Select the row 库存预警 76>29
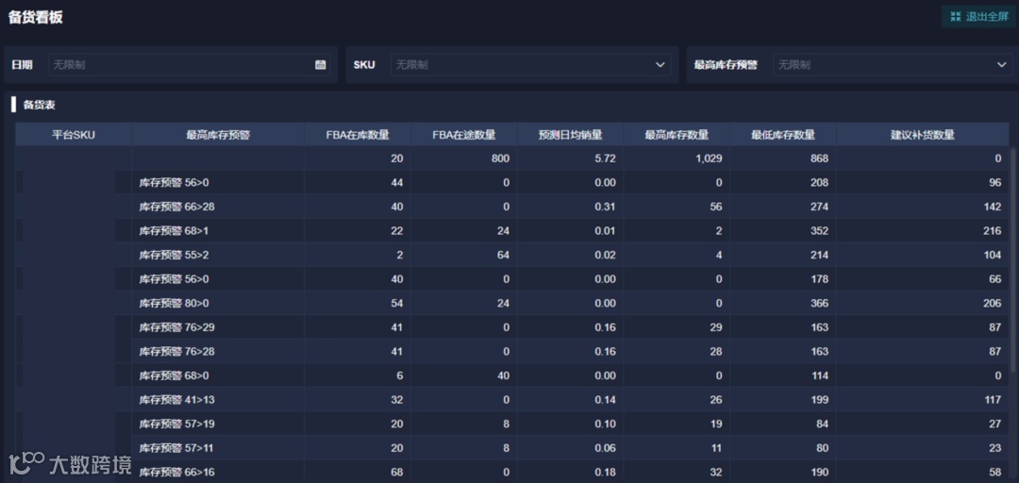The image size is (1019, 483). click(512, 327)
